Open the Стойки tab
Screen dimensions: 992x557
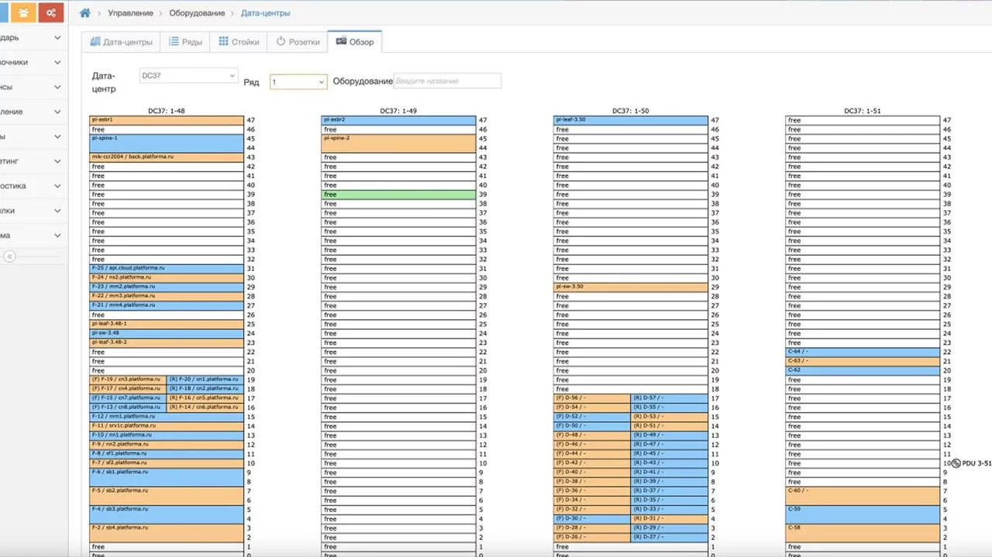(x=239, y=42)
